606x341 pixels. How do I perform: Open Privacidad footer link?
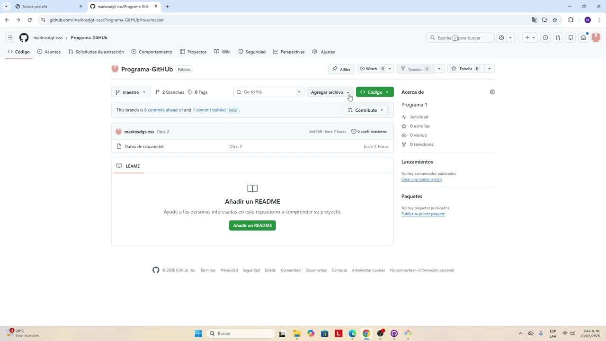229,270
